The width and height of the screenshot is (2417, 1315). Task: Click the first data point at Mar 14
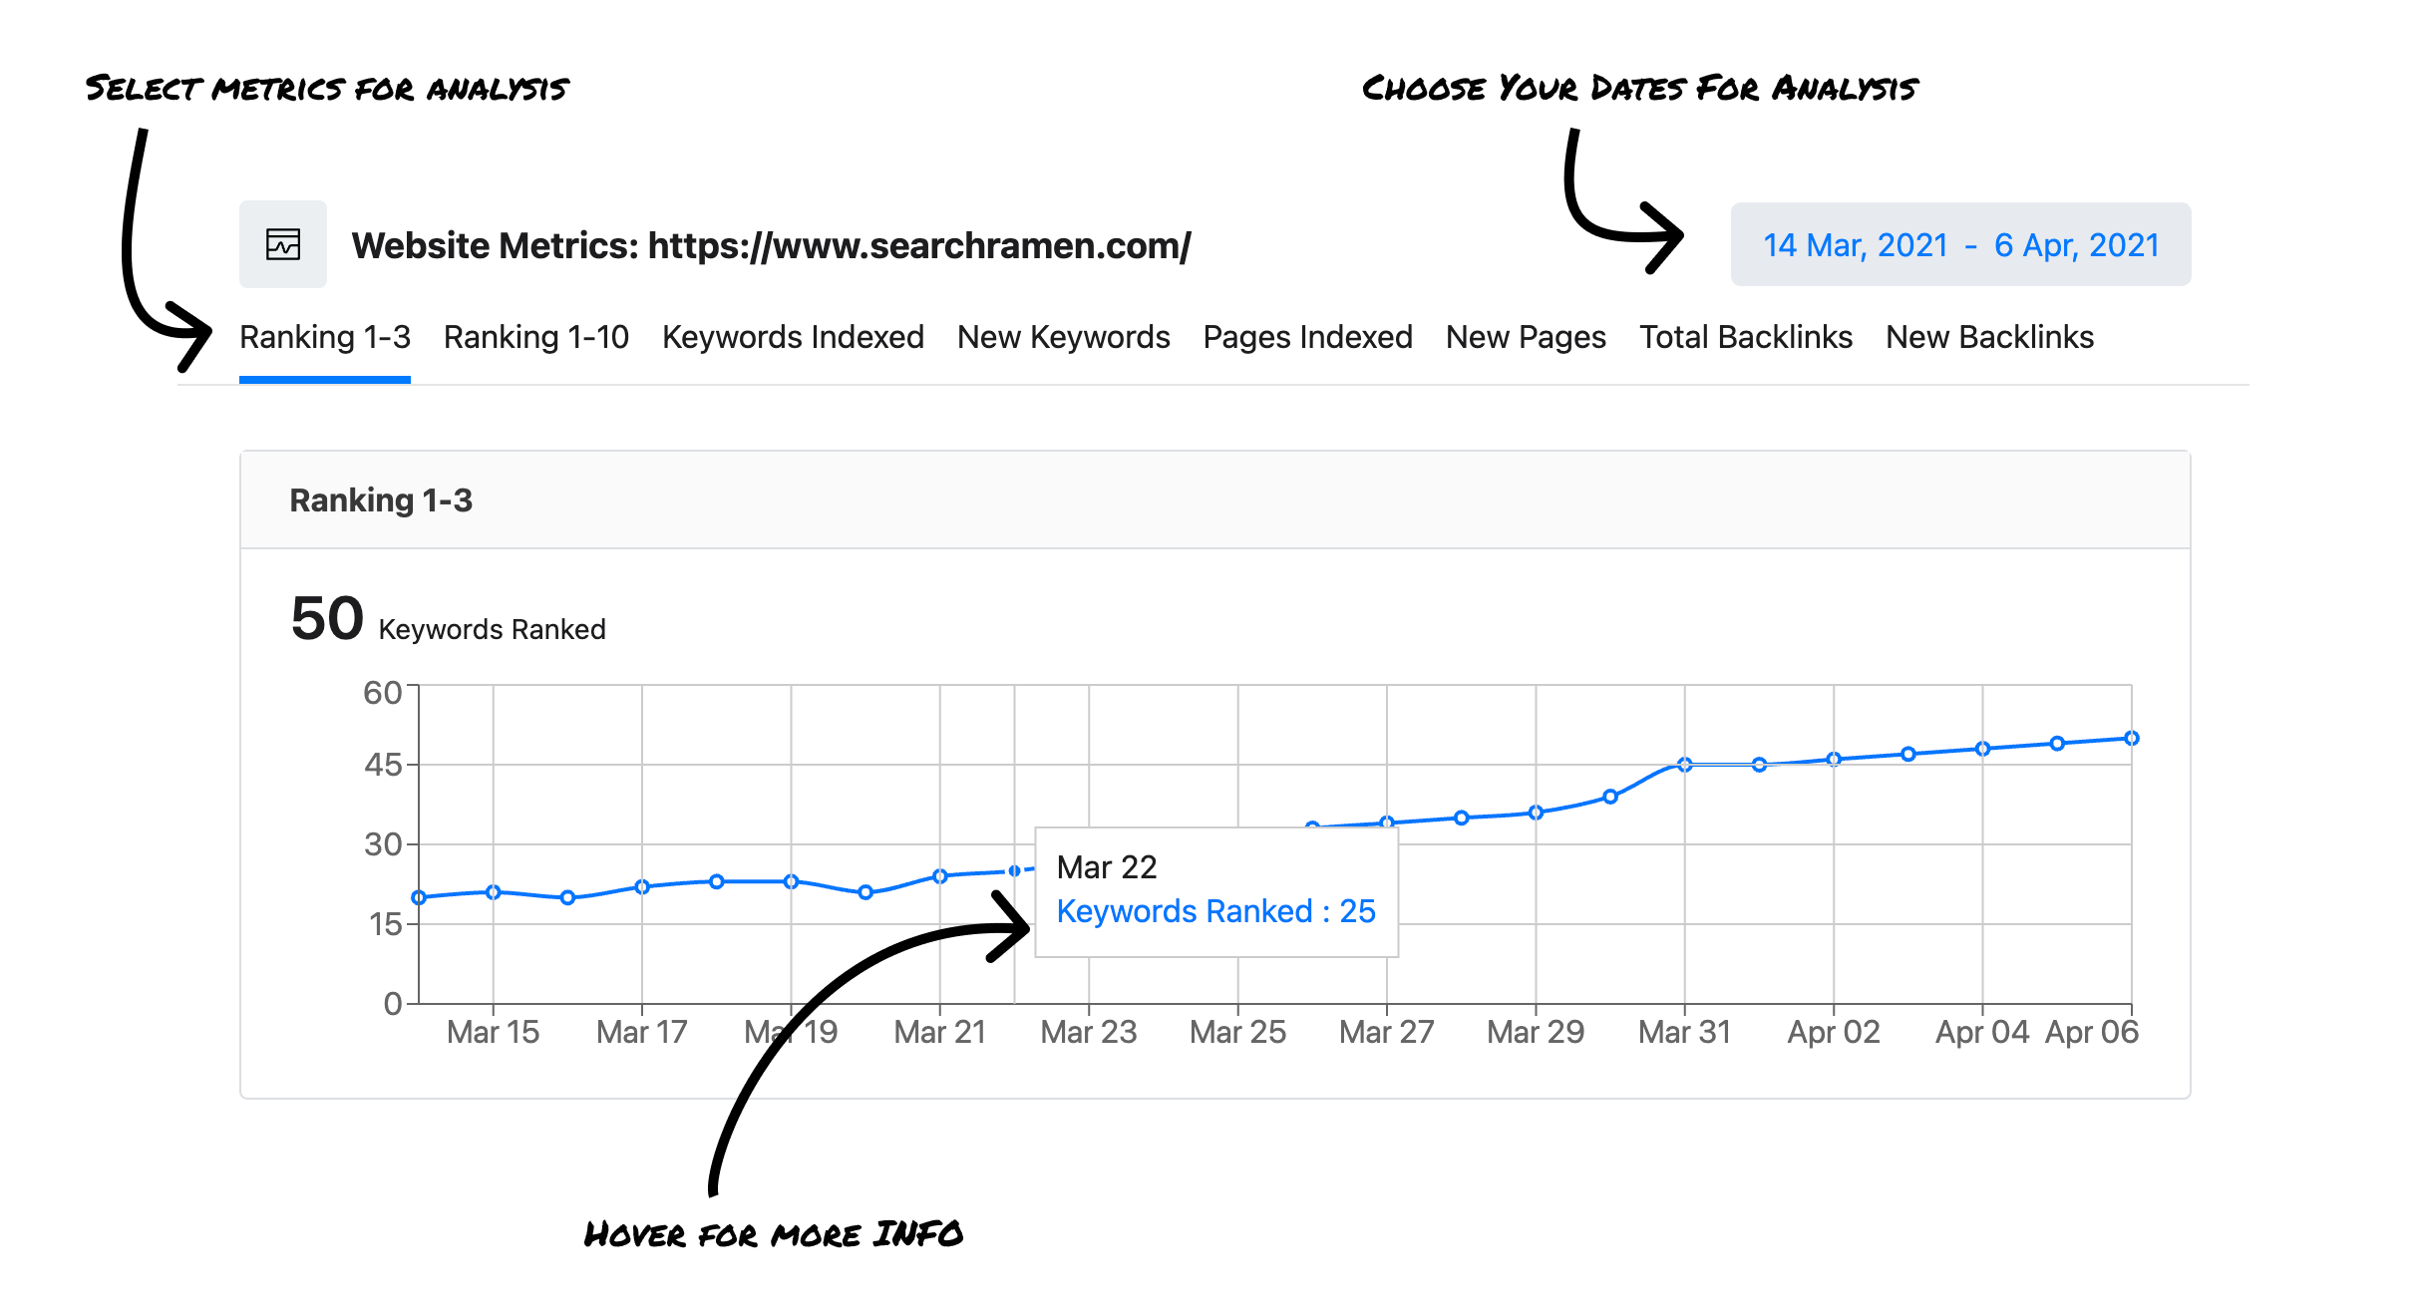point(419,897)
